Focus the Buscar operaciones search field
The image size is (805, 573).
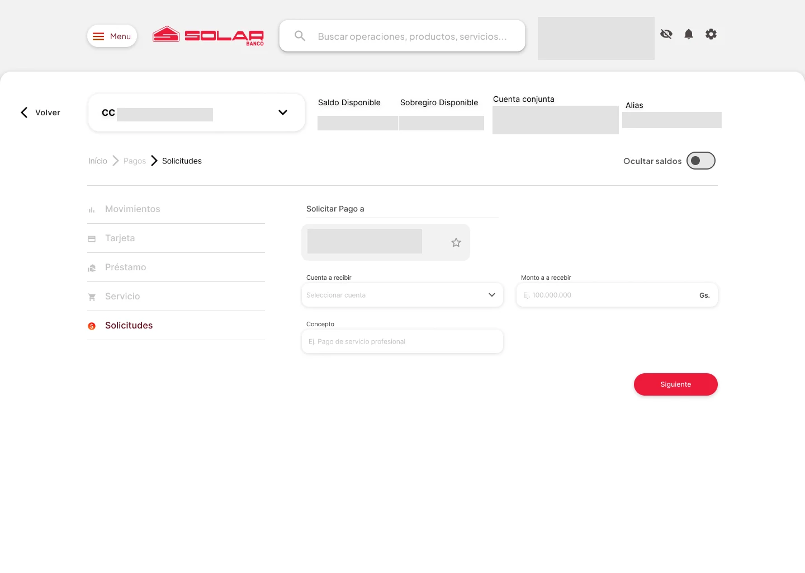402,36
